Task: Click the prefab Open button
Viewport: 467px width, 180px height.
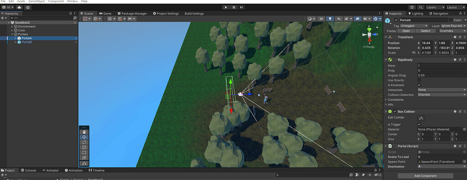Action: click(406, 31)
